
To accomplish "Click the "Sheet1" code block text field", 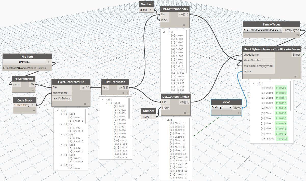I will 22,105.
